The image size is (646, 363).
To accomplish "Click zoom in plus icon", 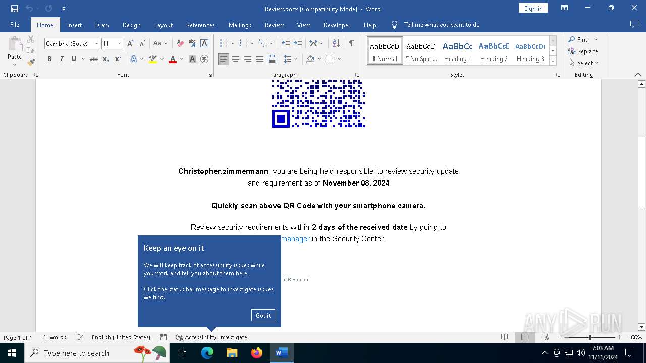I will (x=620, y=337).
